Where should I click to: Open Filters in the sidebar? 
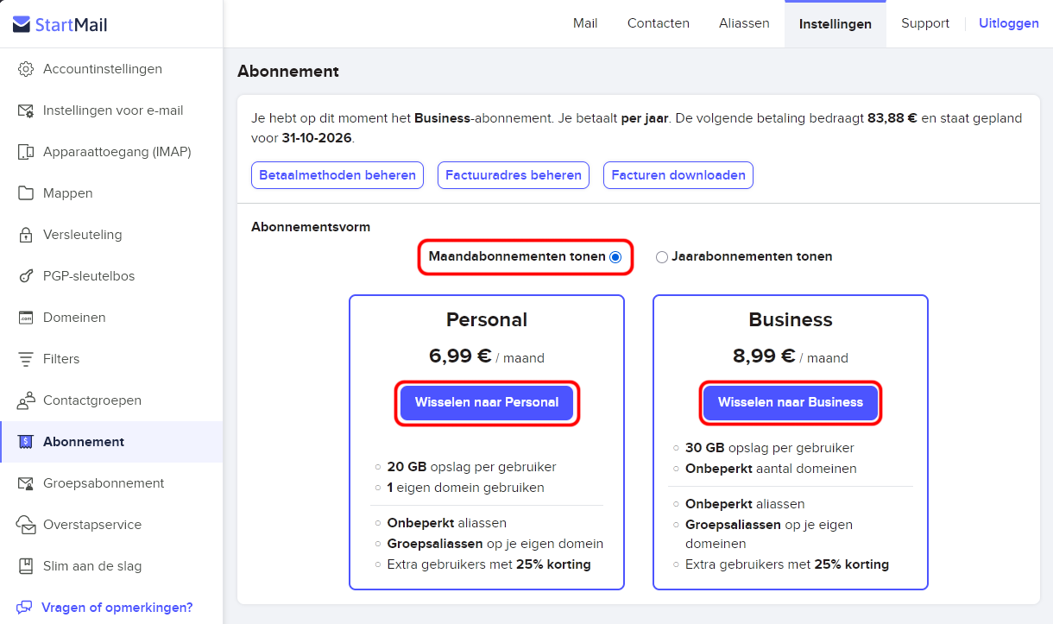pos(111,359)
